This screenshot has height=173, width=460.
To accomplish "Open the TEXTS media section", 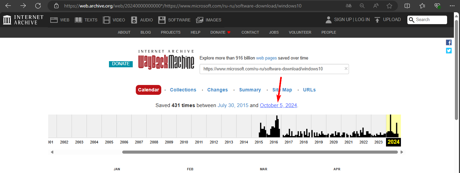I will click(x=86, y=20).
